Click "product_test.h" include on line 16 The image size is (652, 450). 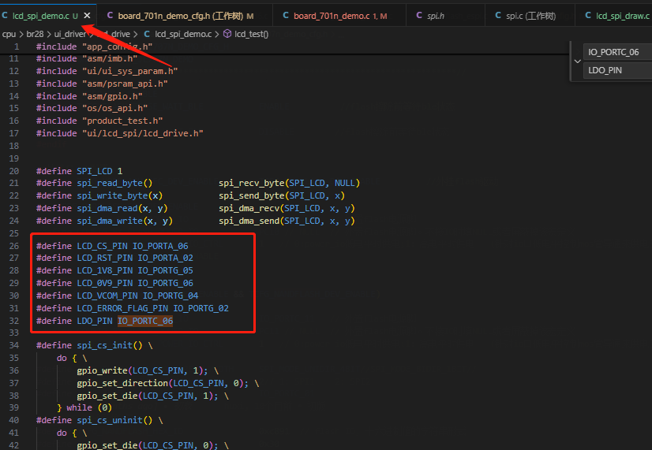[x=122, y=121]
